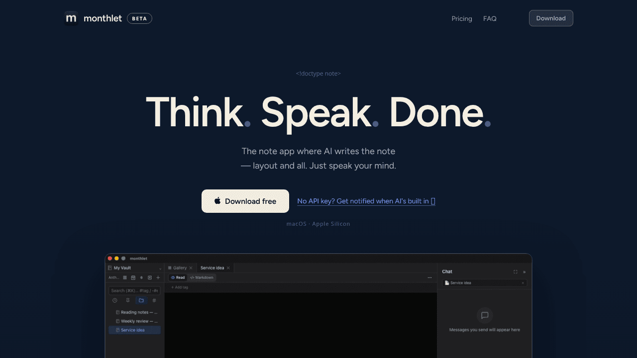The width and height of the screenshot is (637, 358).
Task: Open the three-dots more menu in the editor
Action: pyautogui.click(x=429, y=277)
